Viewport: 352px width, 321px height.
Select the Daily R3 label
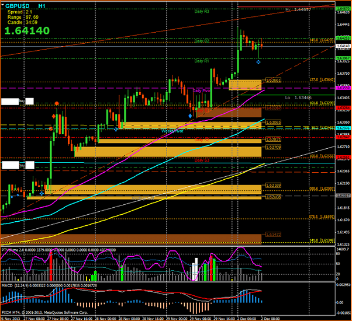click(202, 12)
